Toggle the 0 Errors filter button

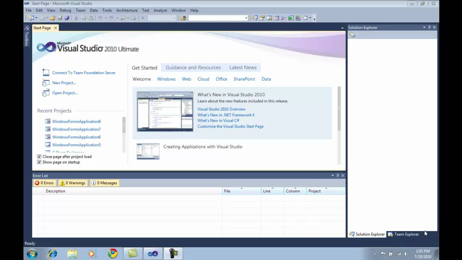[x=44, y=183]
